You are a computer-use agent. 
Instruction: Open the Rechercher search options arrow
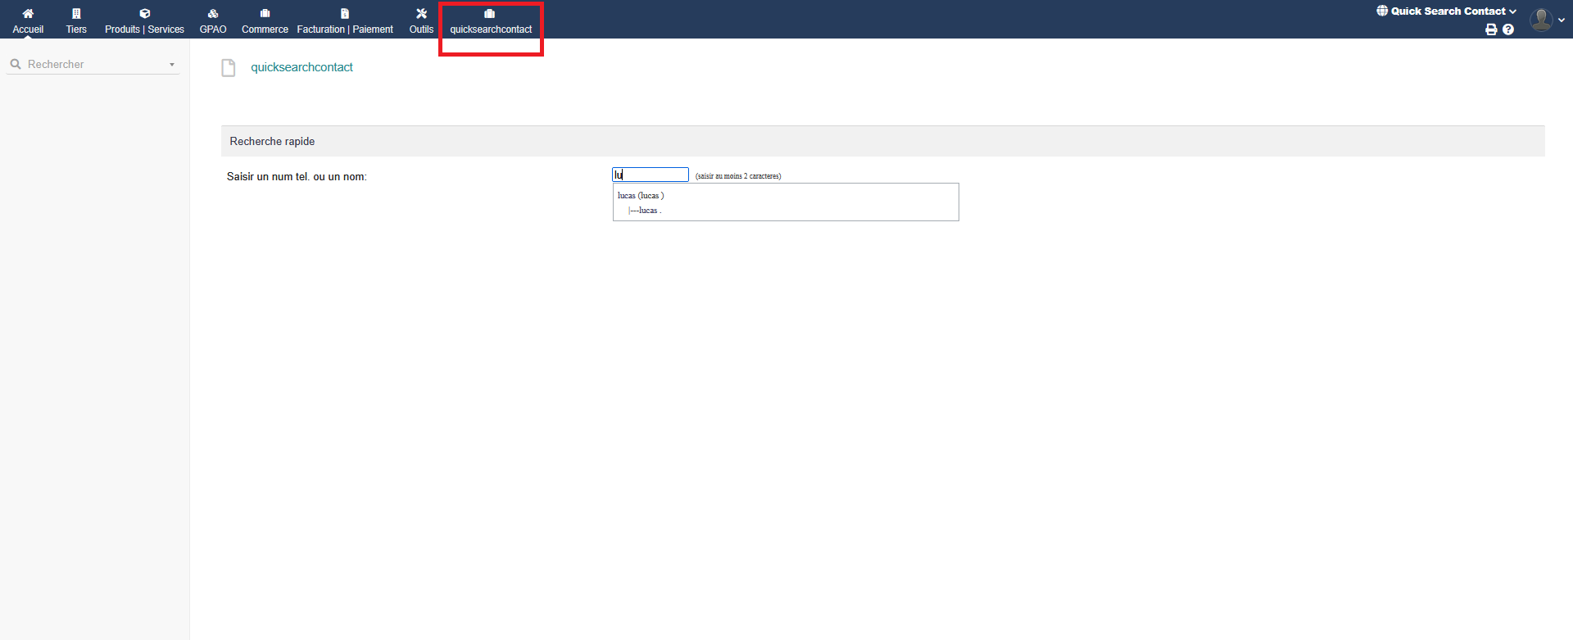[x=172, y=65]
